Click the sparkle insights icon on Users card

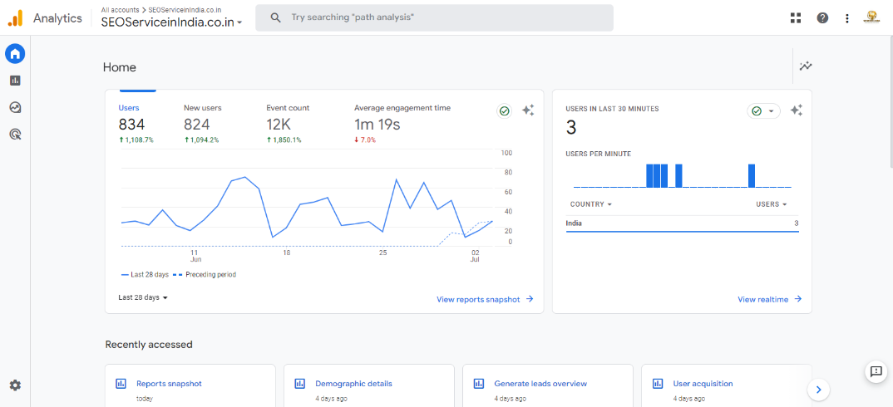point(528,110)
